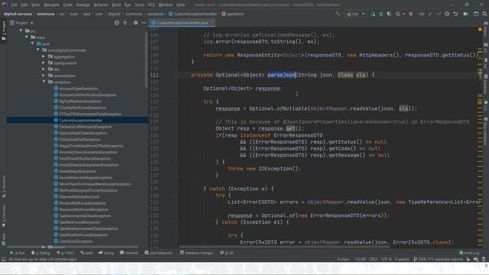Place cursor on the parseJson method name
This screenshot has width=489, height=275.
coord(281,75)
